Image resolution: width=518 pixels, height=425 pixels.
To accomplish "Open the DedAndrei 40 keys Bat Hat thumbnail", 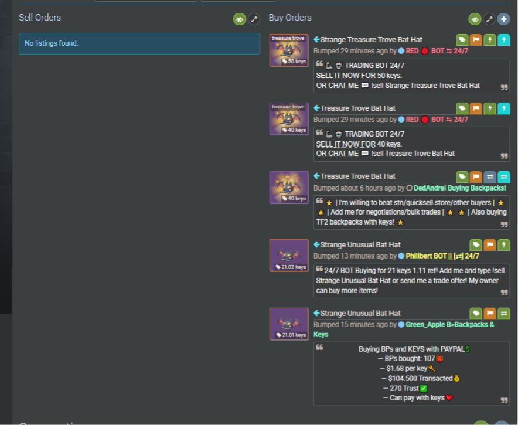I will (289, 188).
